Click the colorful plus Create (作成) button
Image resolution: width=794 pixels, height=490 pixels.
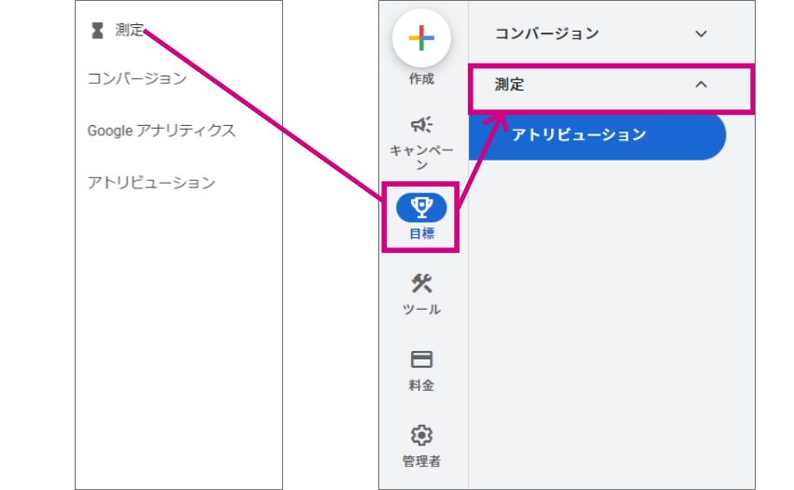421,38
